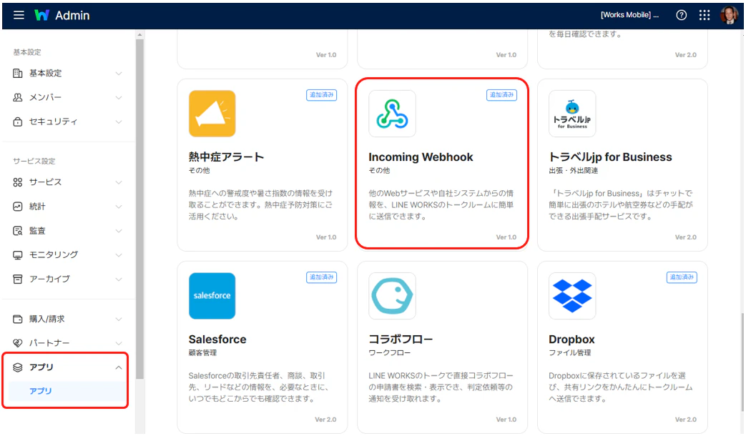Image resolution: width=746 pixels, height=441 pixels.
Task: Click 追加済み badge on Dropbox card
Action: tap(682, 277)
